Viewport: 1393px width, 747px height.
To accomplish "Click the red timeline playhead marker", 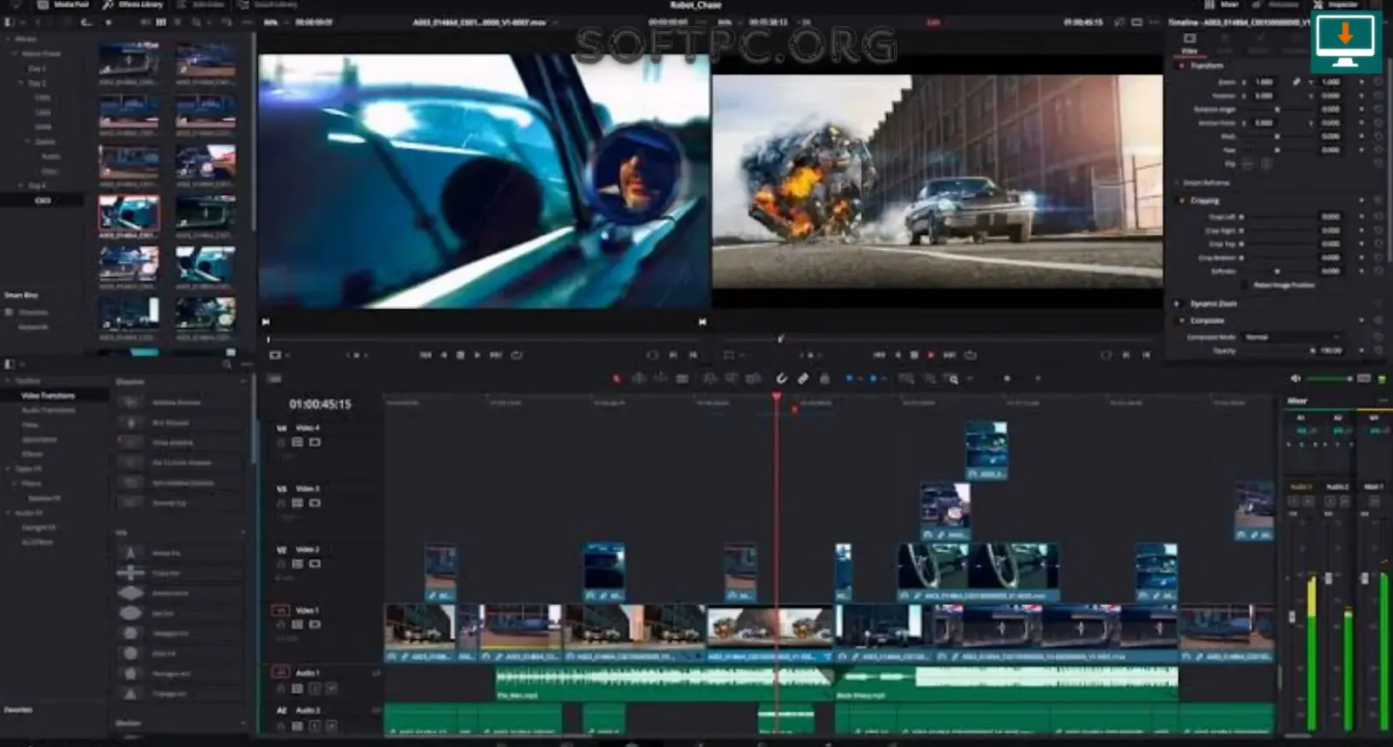I will pyautogui.click(x=777, y=396).
